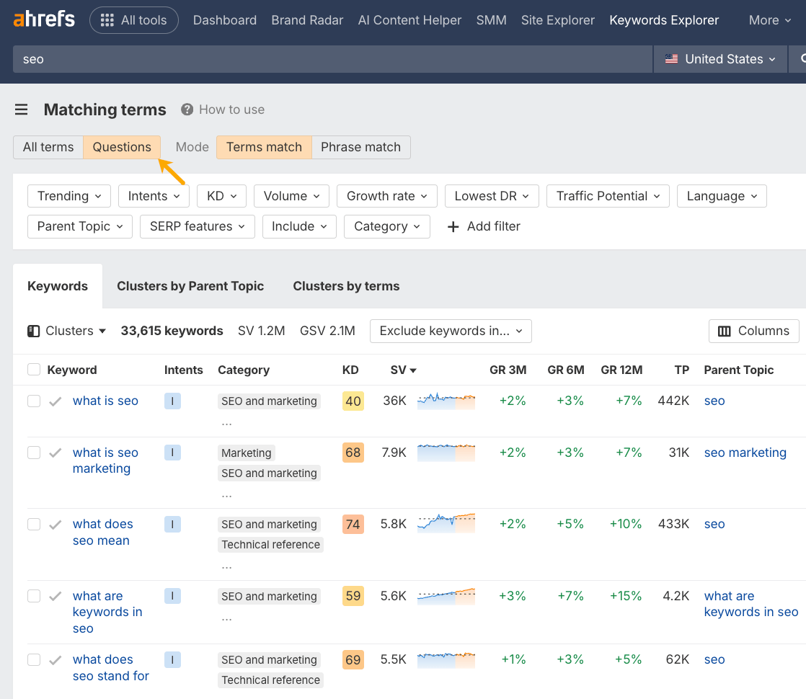Open the Traffic Potential filter dropdown

(x=608, y=196)
